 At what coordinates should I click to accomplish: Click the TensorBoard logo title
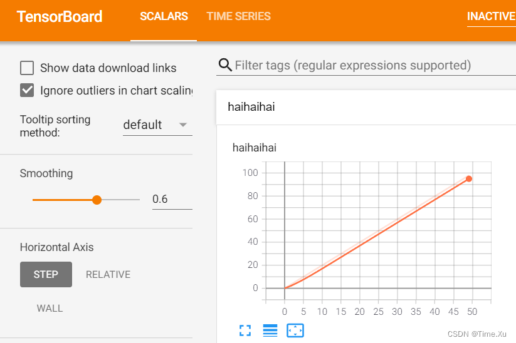click(x=60, y=17)
